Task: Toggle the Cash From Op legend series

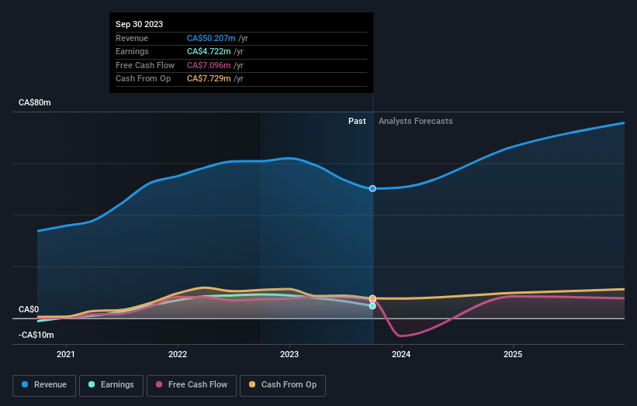Action: [x=282, y=385]
